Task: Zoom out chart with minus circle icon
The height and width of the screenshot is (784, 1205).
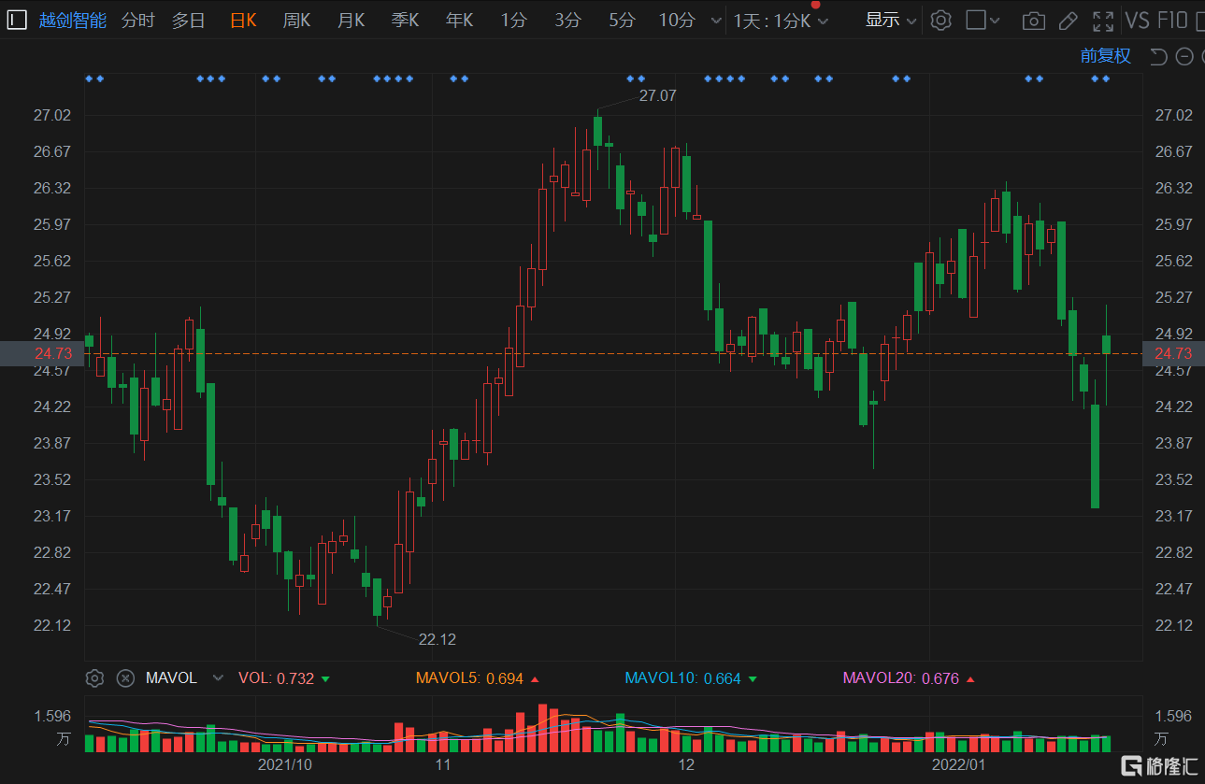Action: pyautogui.click(x=1184, y=56)
